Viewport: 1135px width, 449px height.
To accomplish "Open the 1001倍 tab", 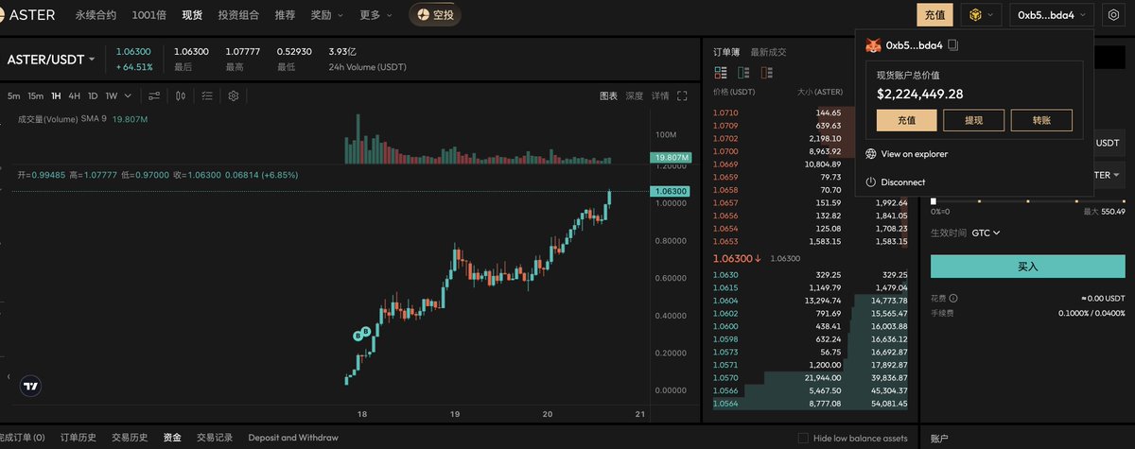I will click(x=149, y=15).
